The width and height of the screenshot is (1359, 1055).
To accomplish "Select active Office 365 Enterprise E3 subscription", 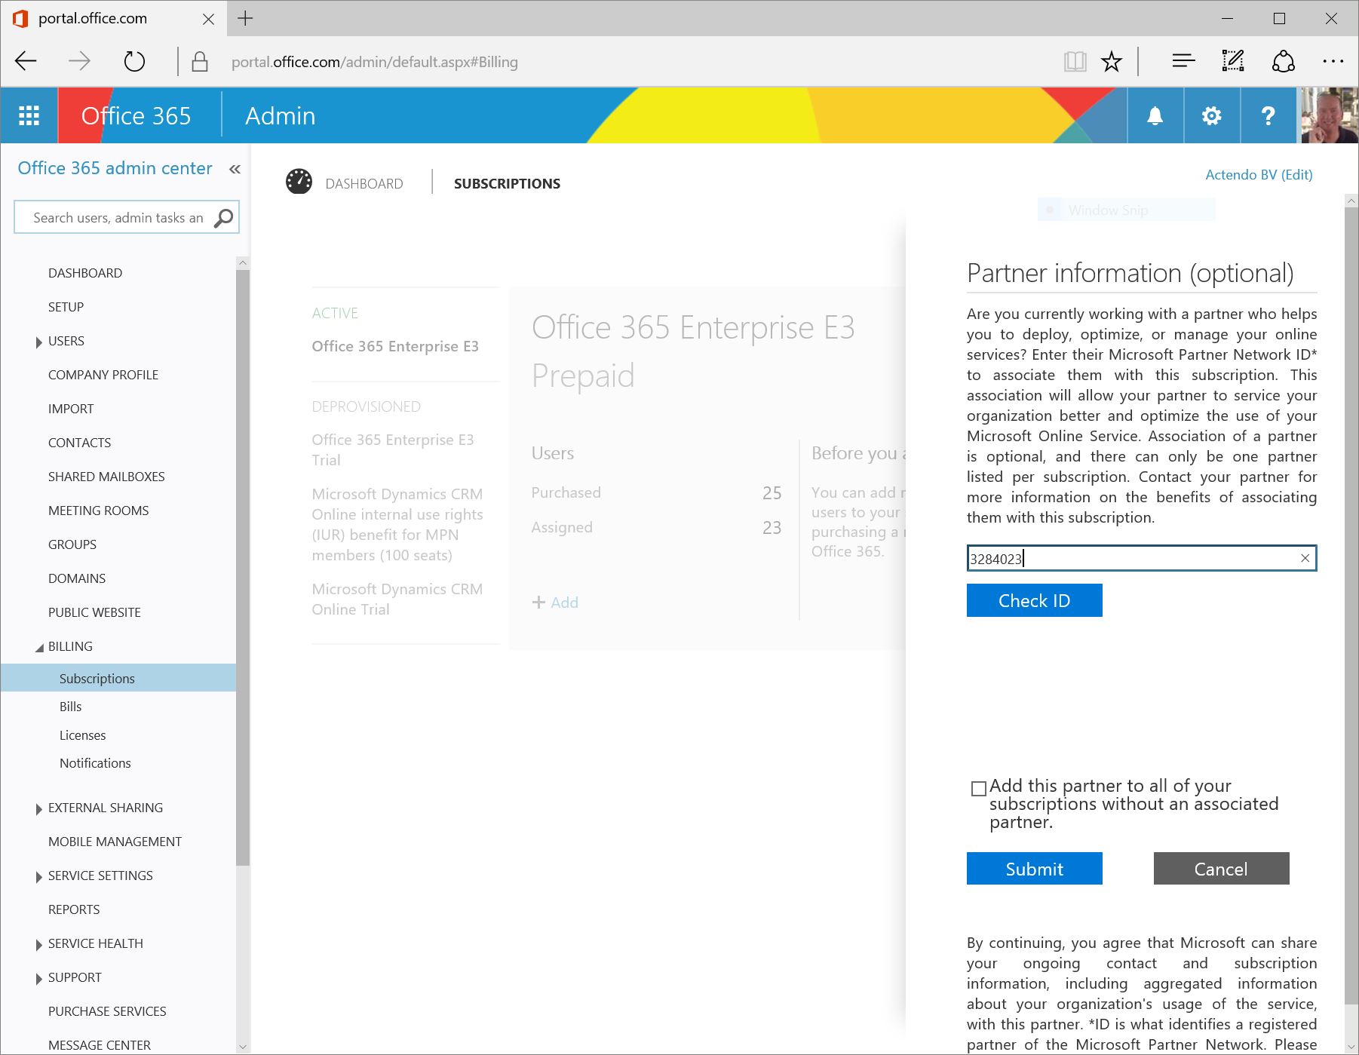I will coord(395,346).
